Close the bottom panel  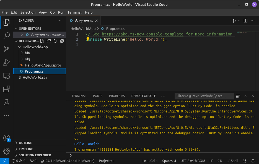point(253,96)
